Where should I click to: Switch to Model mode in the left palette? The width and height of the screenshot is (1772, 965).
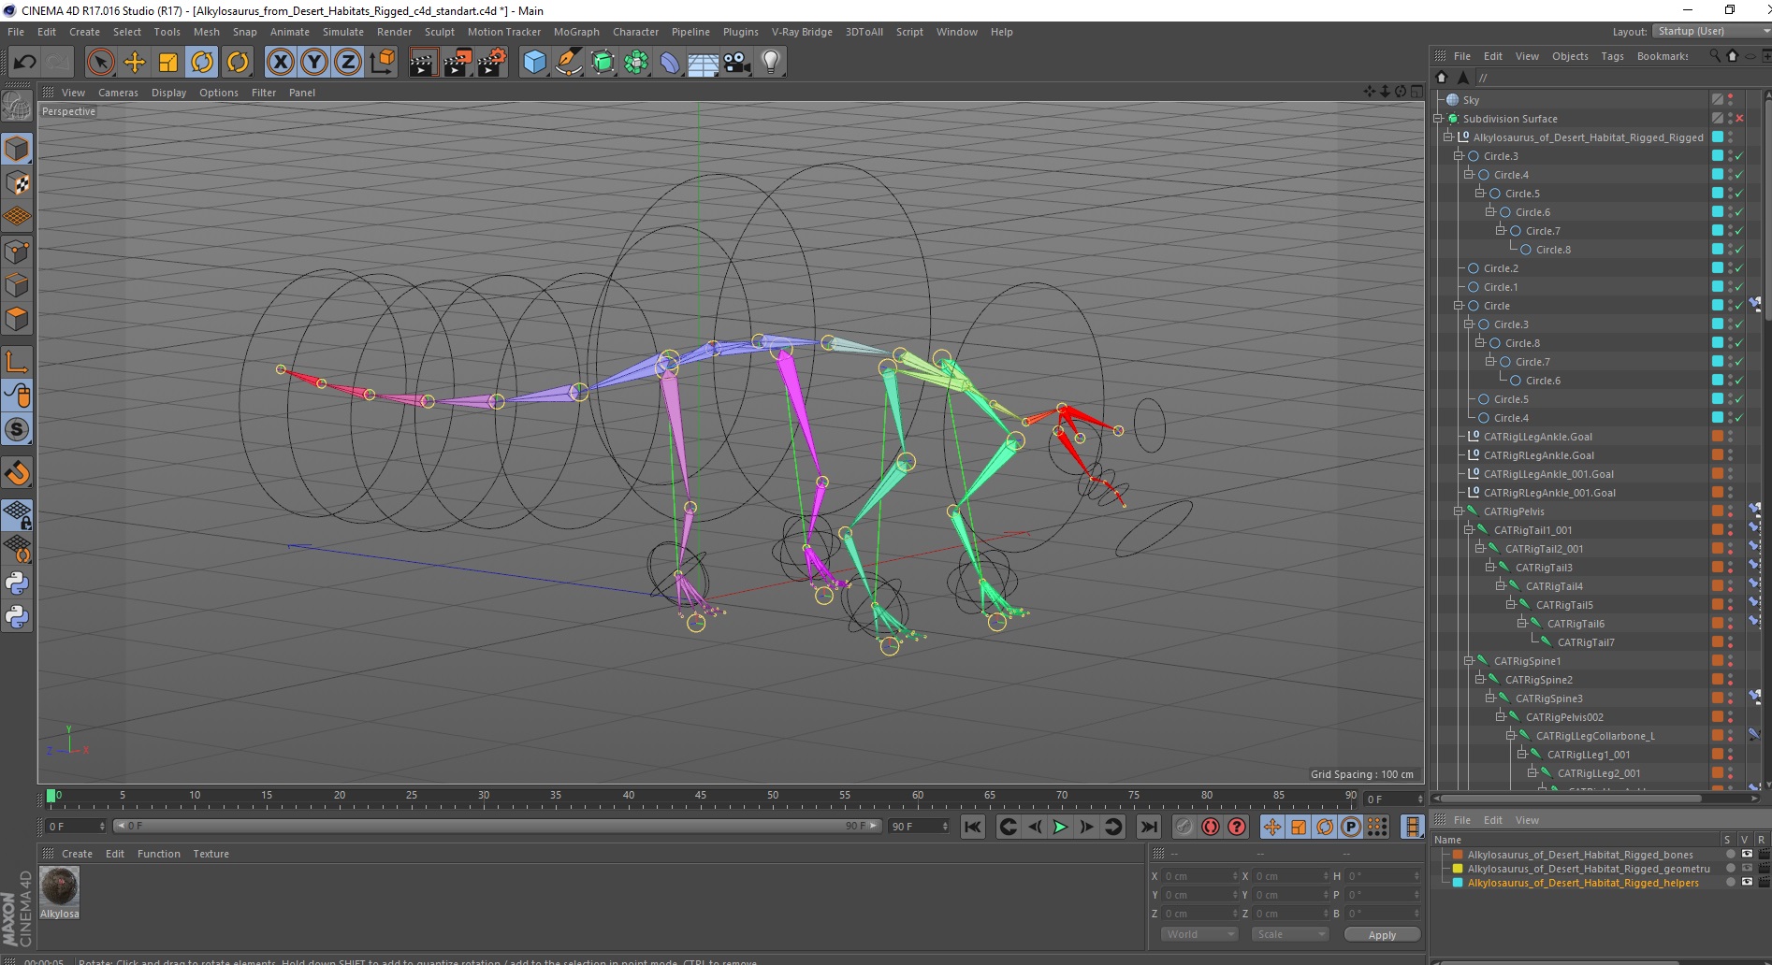(x=17, y=150)
